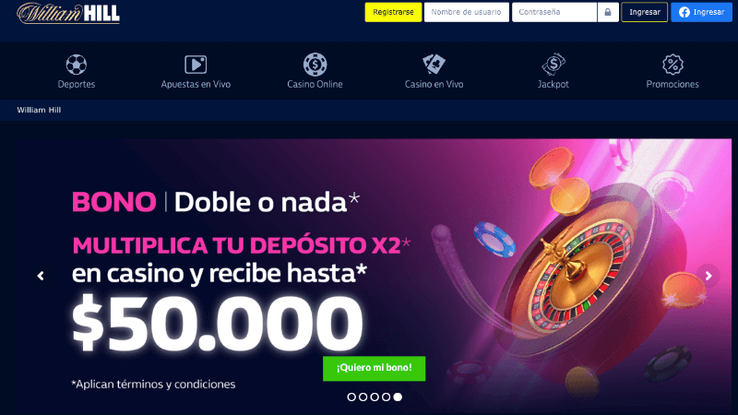Image resolution: width=738 pixels, height=415 pixels.
Task: Select the first carousel slide dot
Action: [x=351, y=397]
